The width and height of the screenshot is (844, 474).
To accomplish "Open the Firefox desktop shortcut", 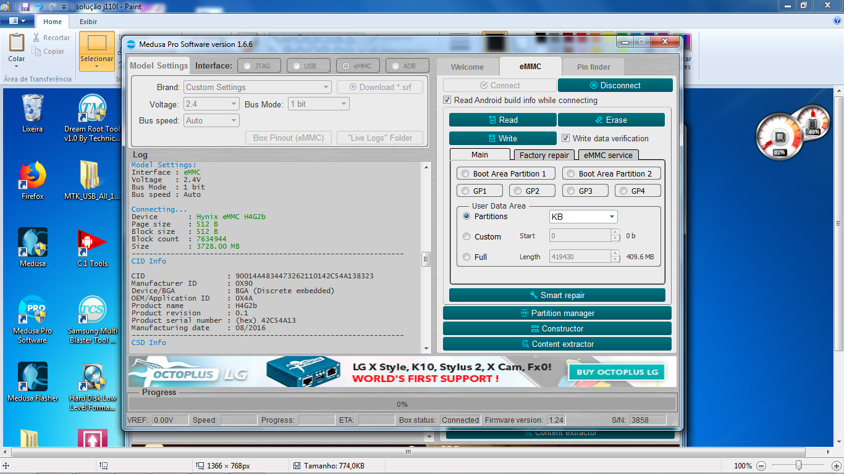I will pos(32,180).
